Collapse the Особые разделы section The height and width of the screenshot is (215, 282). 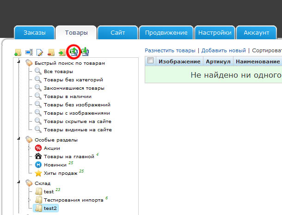click(x=18, y=138)
